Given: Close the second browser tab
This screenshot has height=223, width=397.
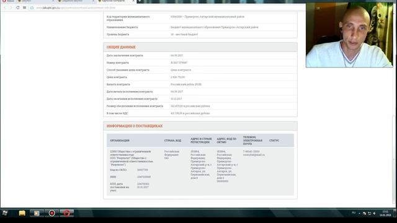Looking at the screenshot, I should coord(93,1).
